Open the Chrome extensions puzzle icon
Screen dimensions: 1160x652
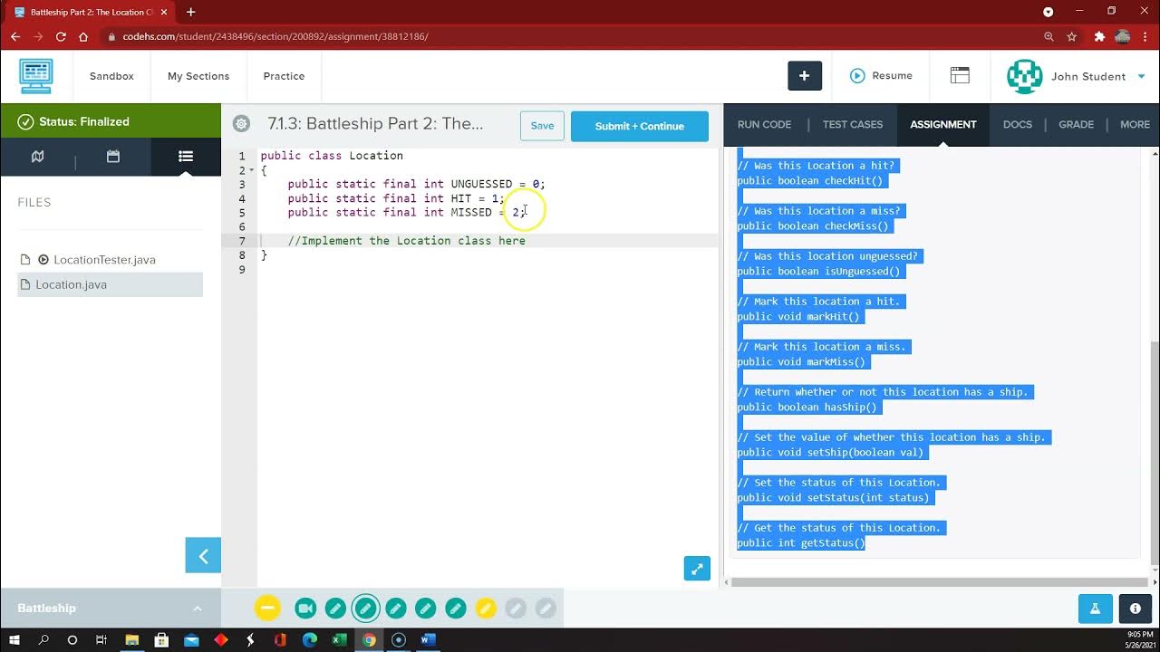(1099, 37)
